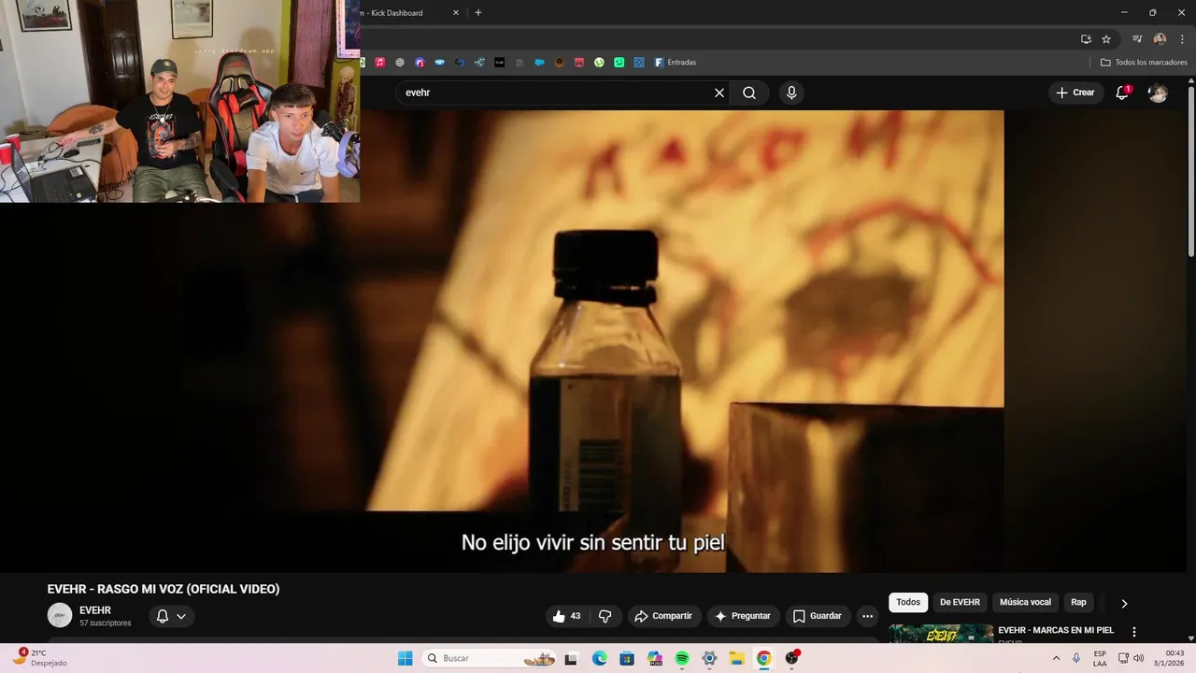Select the De EVEHR filter chip
This screenshot has width=1196, height=673.
pyautogui.click(x=960, y=603)
